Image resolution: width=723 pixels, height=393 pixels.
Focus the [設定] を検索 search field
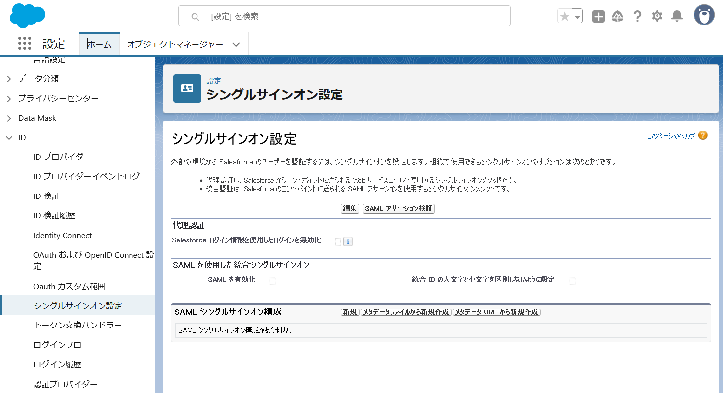coord(344,16)
